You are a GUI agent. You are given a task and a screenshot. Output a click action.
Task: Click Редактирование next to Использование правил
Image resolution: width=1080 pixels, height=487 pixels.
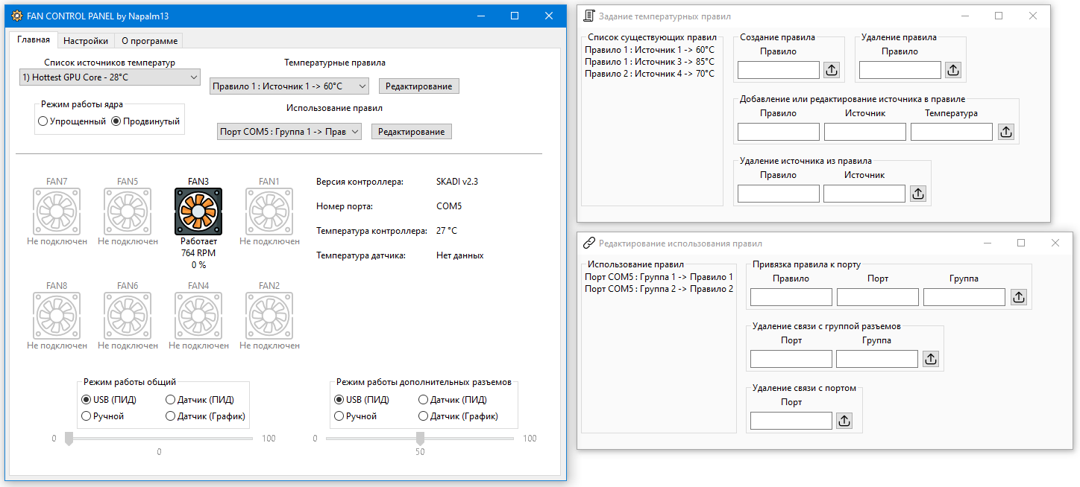[412, 132]
